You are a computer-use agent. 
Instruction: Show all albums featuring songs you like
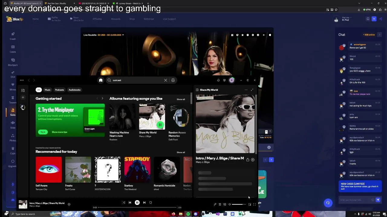tap(181, 99)
